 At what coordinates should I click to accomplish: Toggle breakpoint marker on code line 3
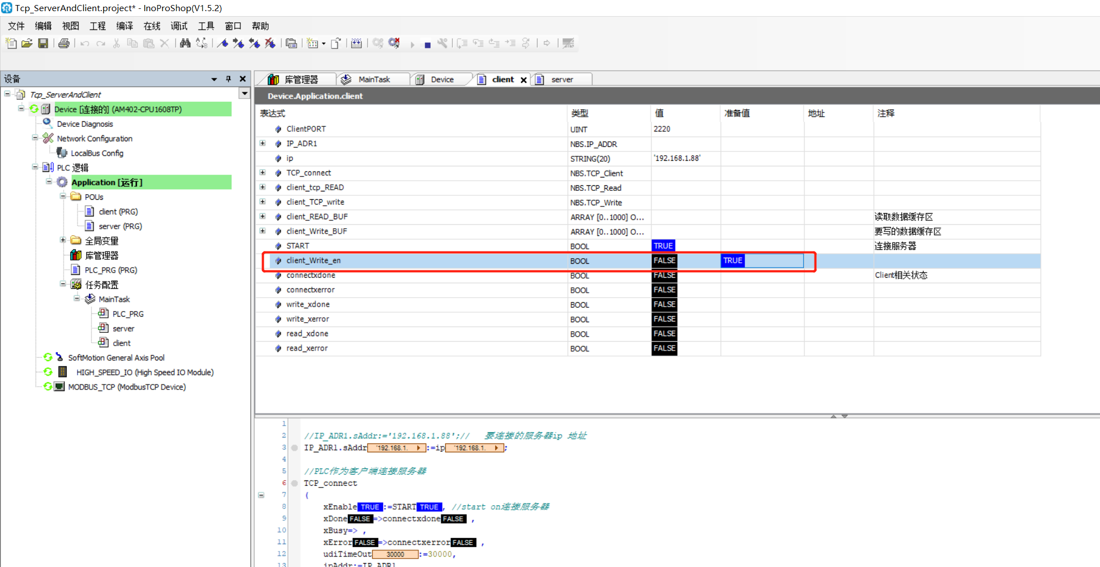coord(295,448)
